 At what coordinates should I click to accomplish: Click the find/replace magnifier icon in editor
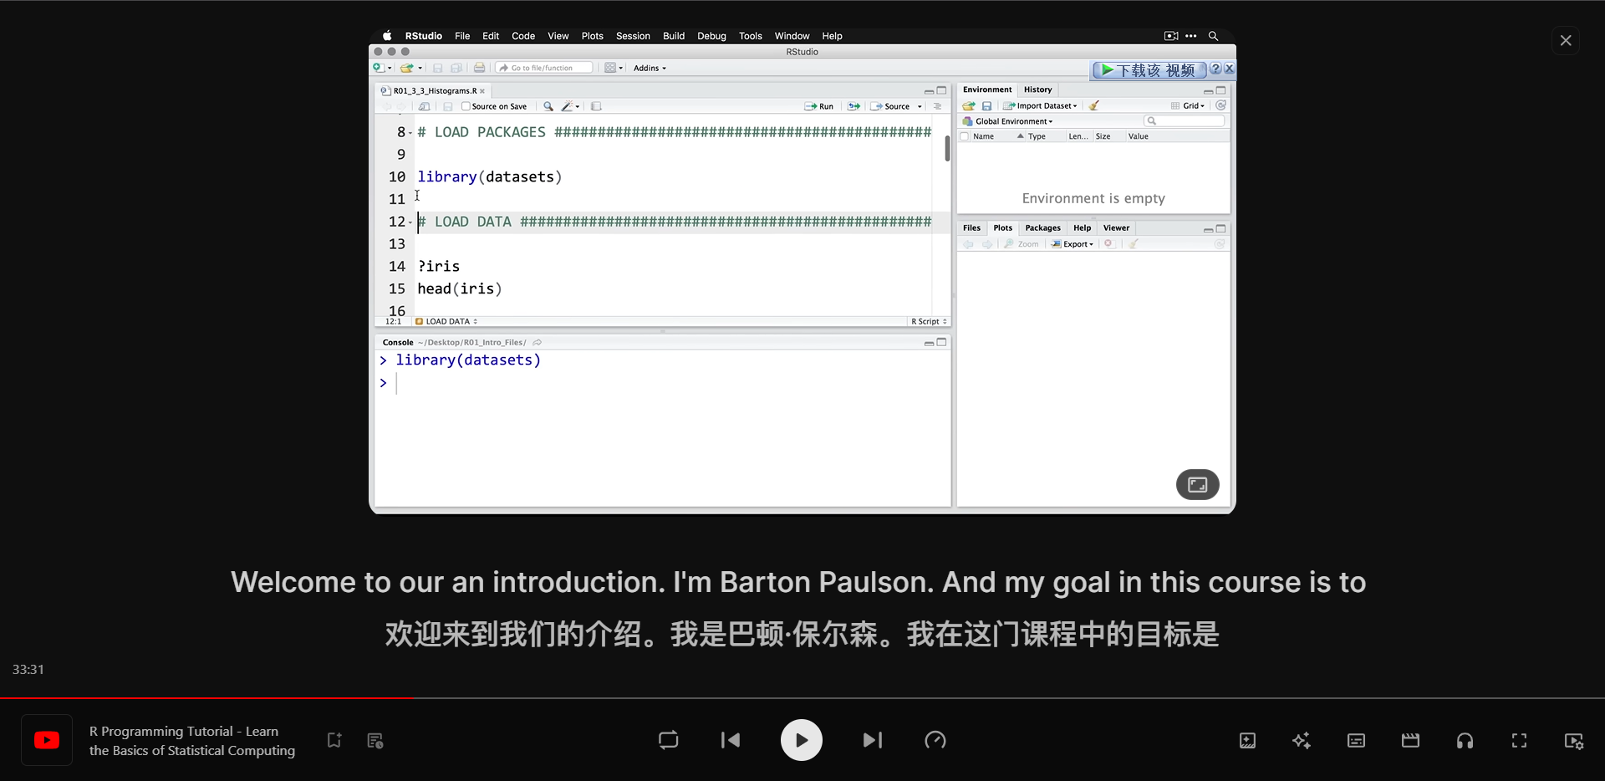pyautogui.click(x=548, y=106)
